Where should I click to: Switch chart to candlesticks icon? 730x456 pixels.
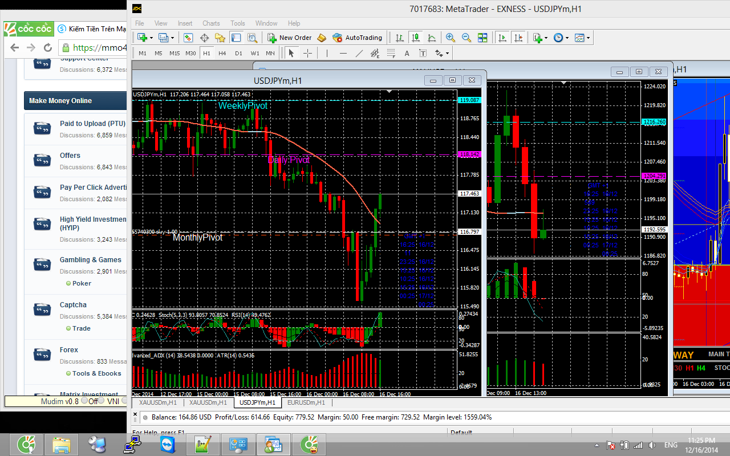click(416, 38)
